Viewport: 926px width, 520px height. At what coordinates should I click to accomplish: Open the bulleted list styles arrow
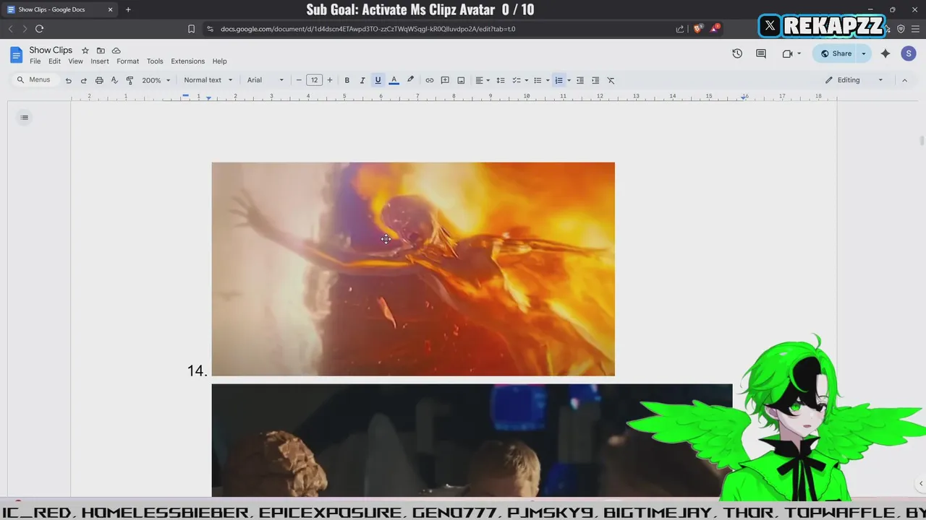point(548,80)
